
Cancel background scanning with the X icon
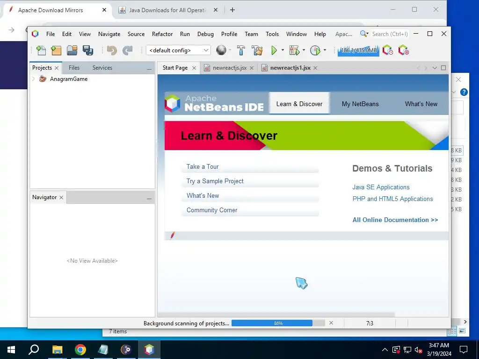[331, 323]
